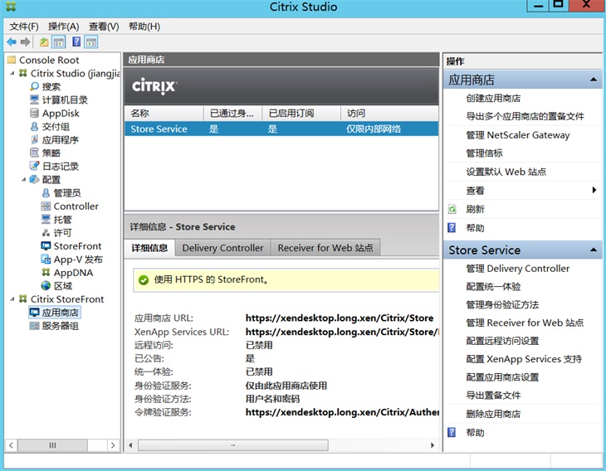
Task: Click the tree pane horizontal scrollbar thumb
Action: [52, 445]
